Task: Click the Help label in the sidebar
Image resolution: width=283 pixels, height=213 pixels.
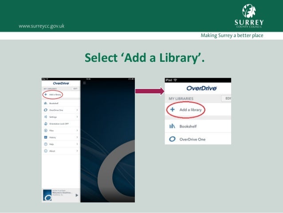Action: [51, 145]
